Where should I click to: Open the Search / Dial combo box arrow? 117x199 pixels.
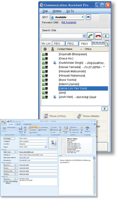[x=84, y=36]
